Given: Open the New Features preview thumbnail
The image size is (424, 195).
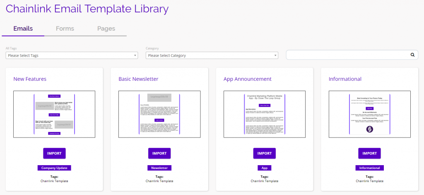Looking at the screenshot, I should click(x=54, y=114).
